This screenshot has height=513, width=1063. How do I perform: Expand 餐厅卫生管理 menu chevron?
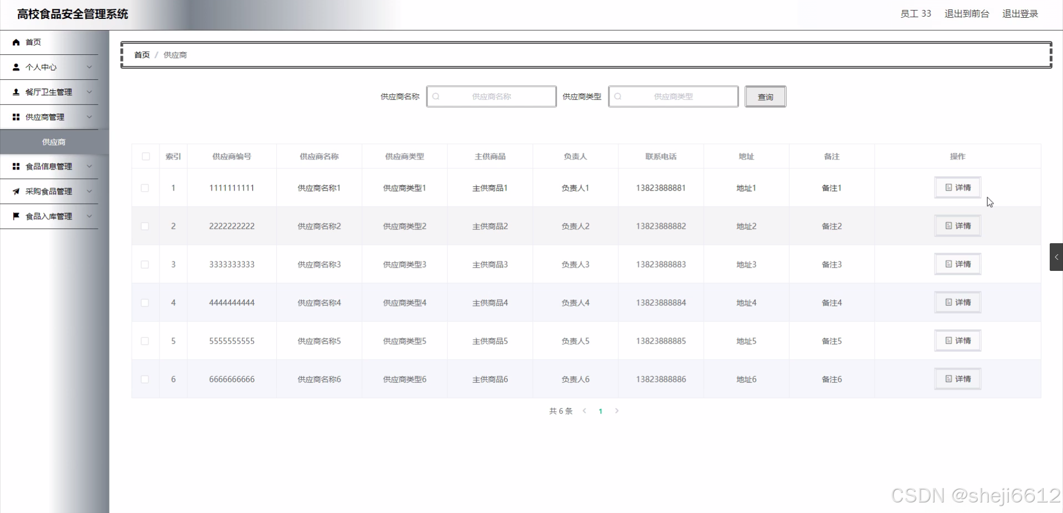[x=89, y=92]
